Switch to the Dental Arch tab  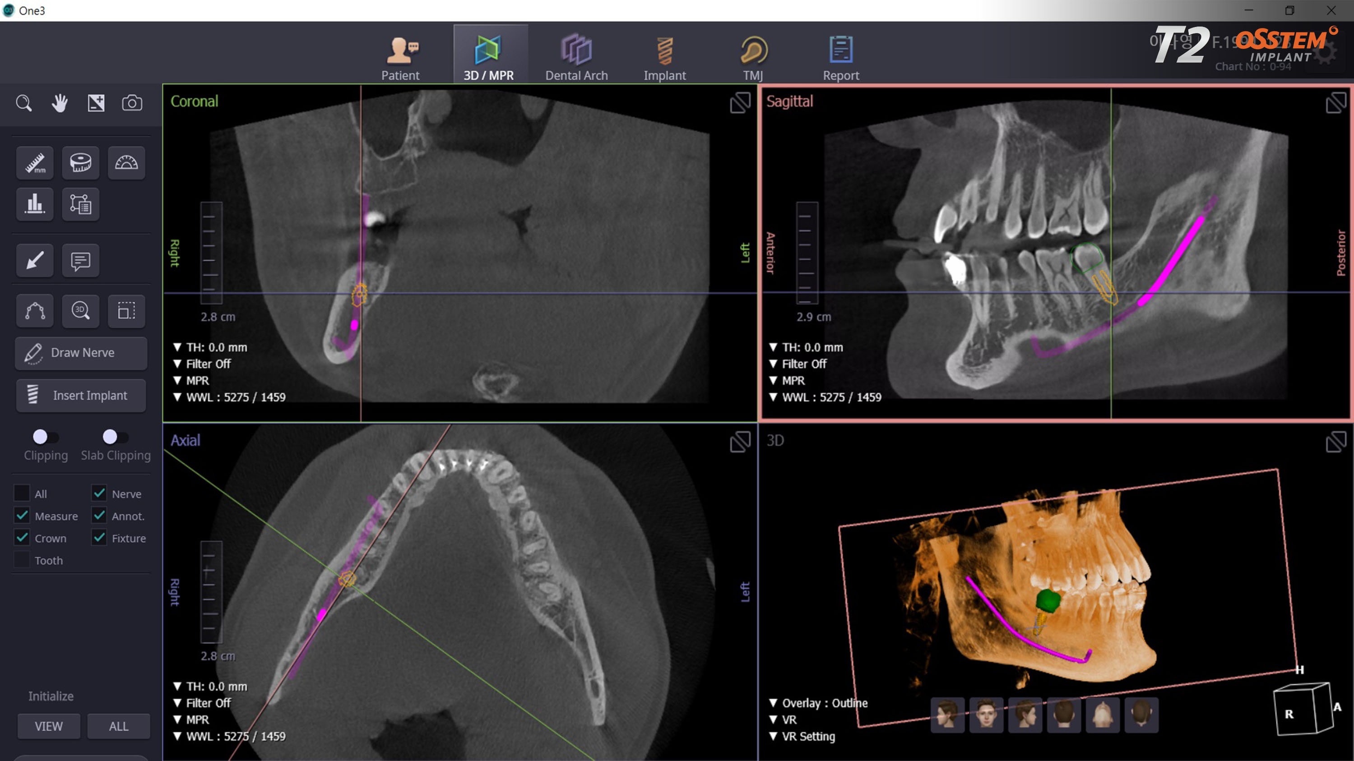[x=577, y=54]
